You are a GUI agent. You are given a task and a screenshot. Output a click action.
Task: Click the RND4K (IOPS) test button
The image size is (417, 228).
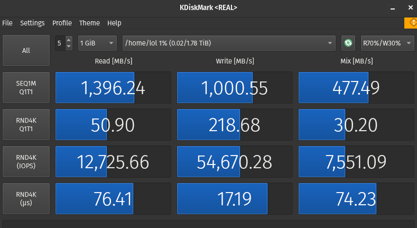click(x=26, y=162)
